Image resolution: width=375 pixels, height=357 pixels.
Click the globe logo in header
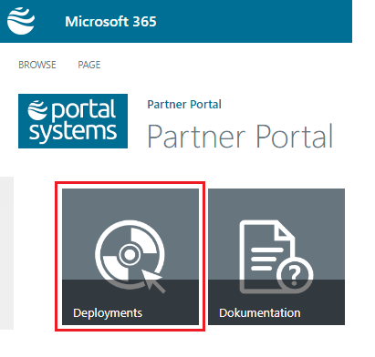click(x=21, y=21)
